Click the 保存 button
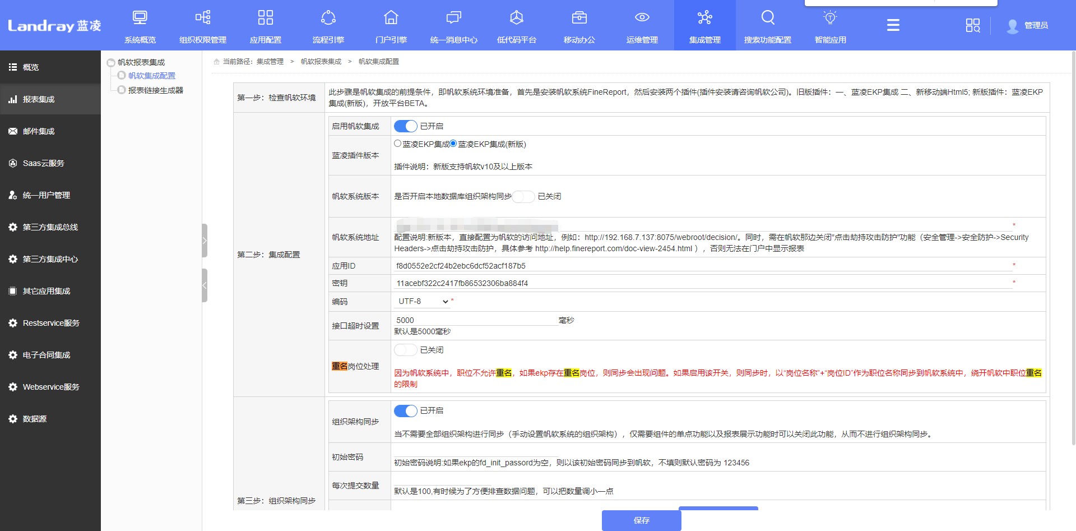Viewport: 1076px width, 531px height. (x=642, y=520)
